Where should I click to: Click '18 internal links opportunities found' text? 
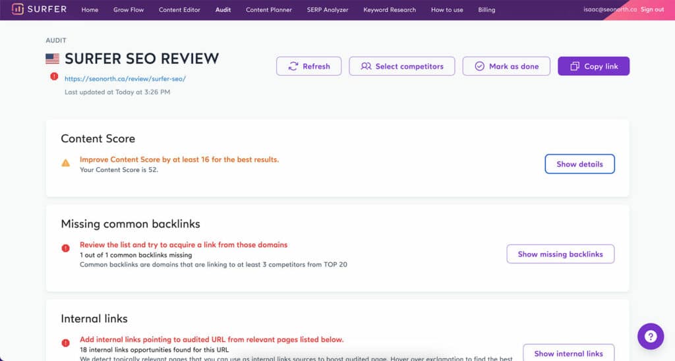pyautogui.click(x=154, y=350)
